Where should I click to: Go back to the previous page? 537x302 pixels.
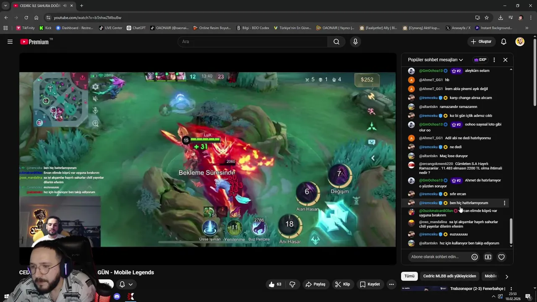pyautogui.click(x=6, y=18)
